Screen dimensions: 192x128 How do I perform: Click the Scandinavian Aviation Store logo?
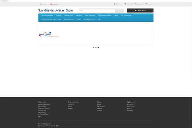point(55,11)
